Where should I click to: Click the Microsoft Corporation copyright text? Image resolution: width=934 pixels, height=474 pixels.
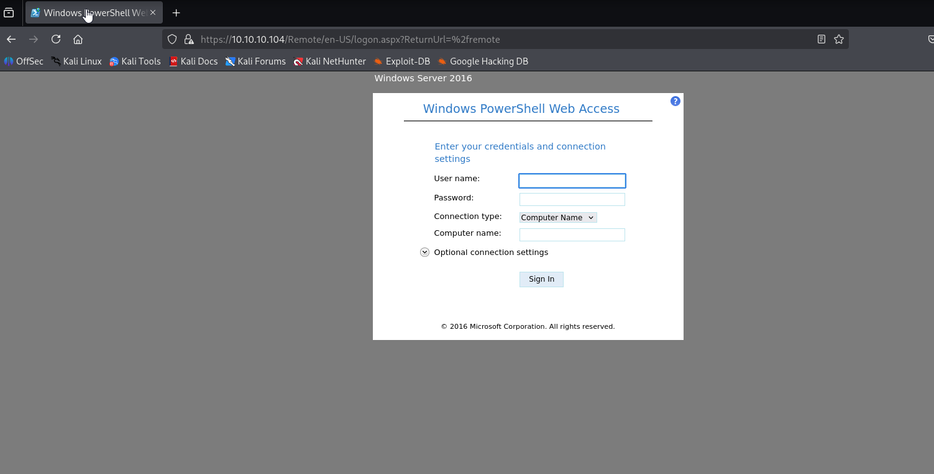[x=528, y=326]
